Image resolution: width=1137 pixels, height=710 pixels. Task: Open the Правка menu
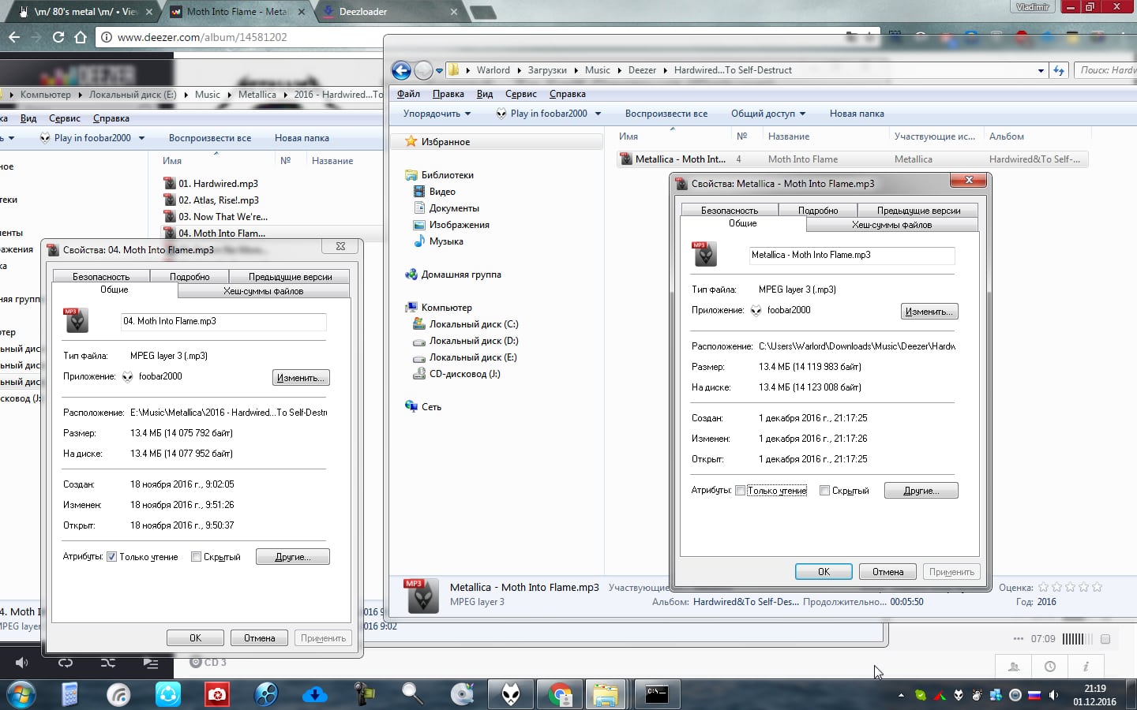(x=448, y=94)
